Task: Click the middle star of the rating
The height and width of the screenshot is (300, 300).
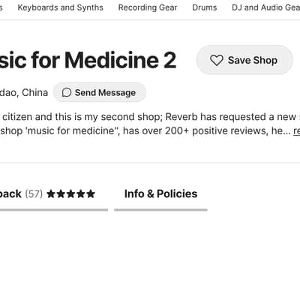Action: click(70, 193)
